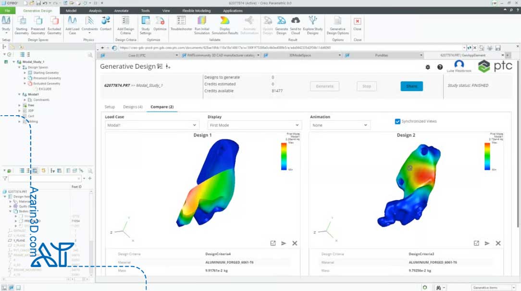Image resolution: width=521 pixels, height=291 pixels.
Task: Run Initial Simulation from the ribbon
Action: point(202,25)
